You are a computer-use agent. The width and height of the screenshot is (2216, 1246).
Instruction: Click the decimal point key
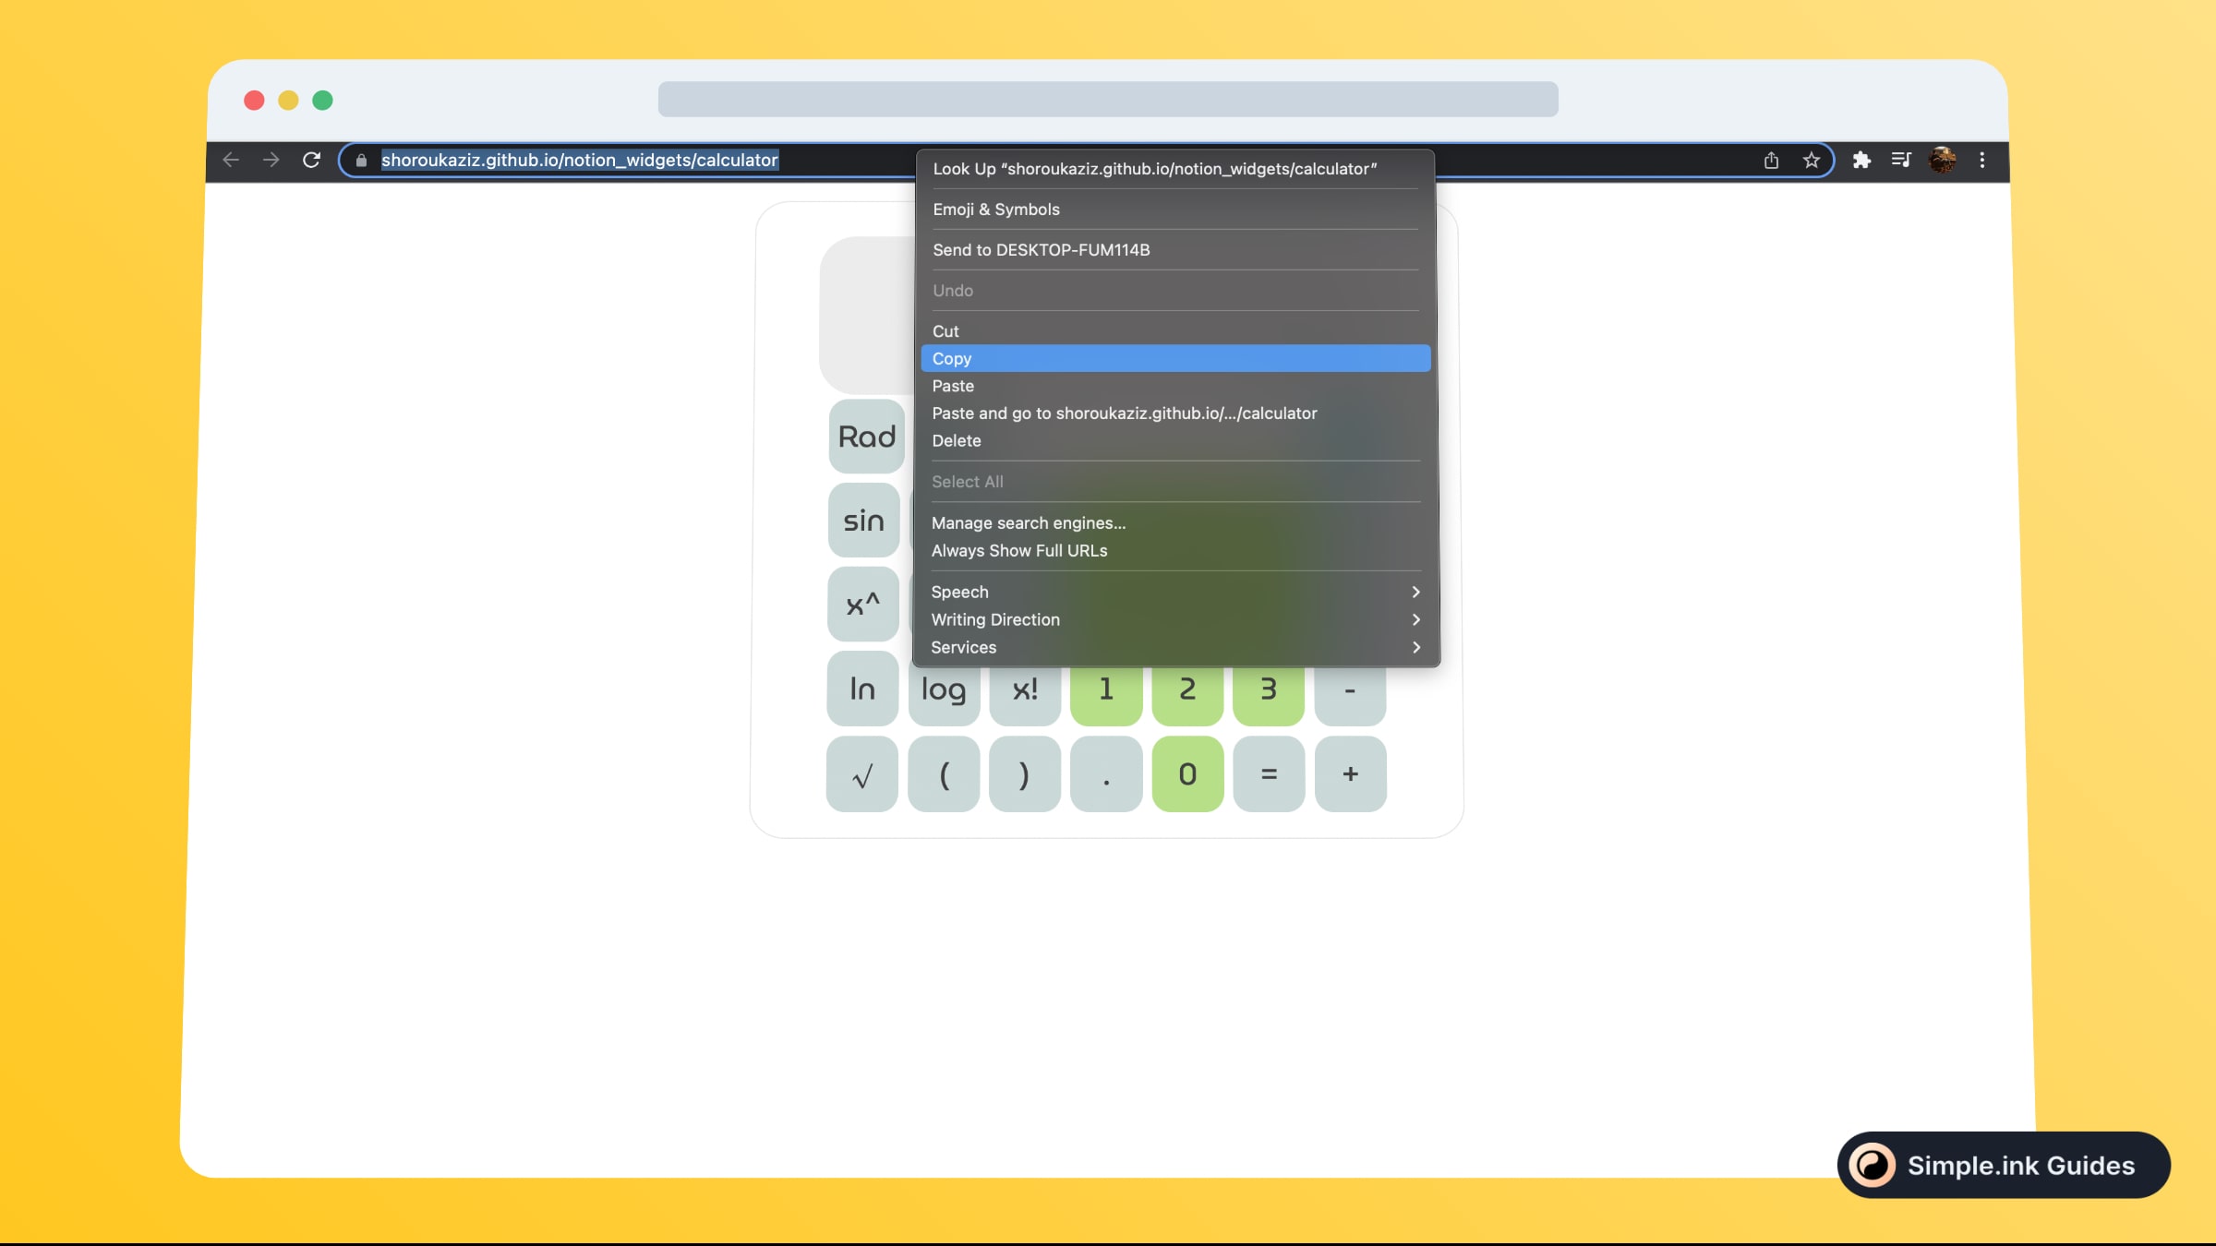[x=1106, y=773]
